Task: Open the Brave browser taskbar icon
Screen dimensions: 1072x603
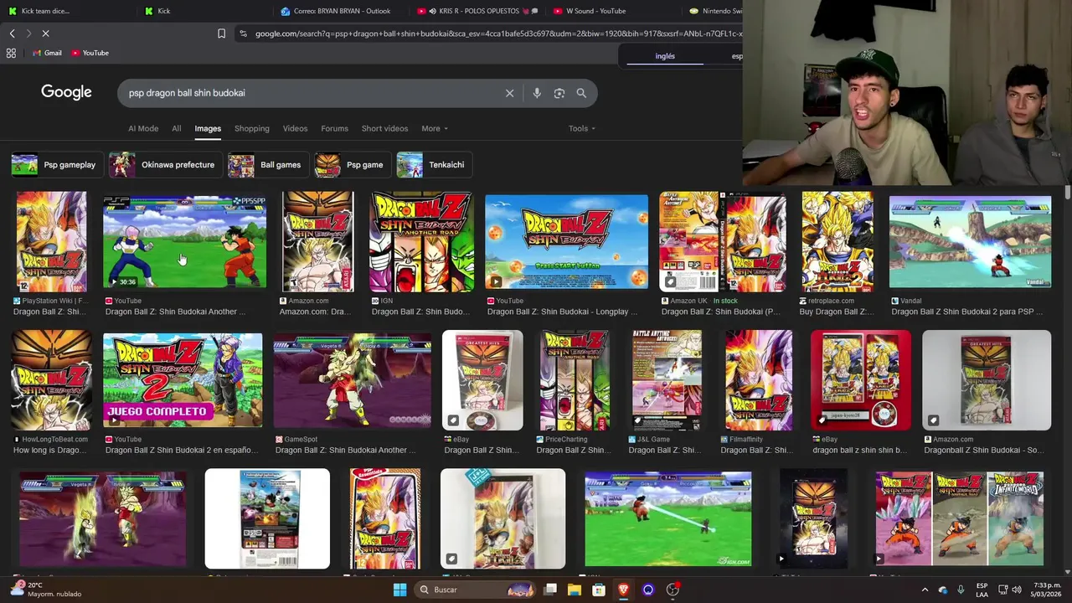Action: coord(623,590)
